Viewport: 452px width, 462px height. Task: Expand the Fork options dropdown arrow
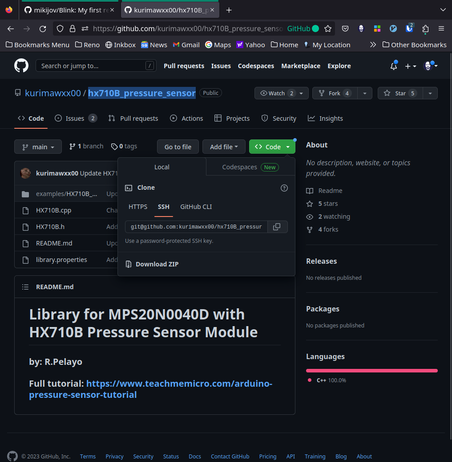click(365, 93)
